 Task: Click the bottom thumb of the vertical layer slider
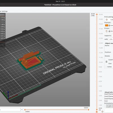click(x=97, y=110)
